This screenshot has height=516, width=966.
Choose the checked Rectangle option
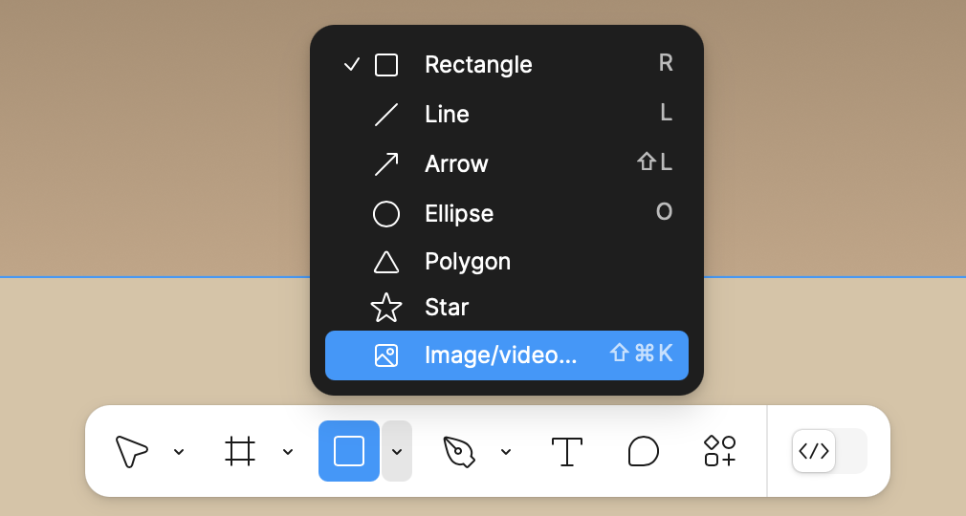[x=506, y=65]
